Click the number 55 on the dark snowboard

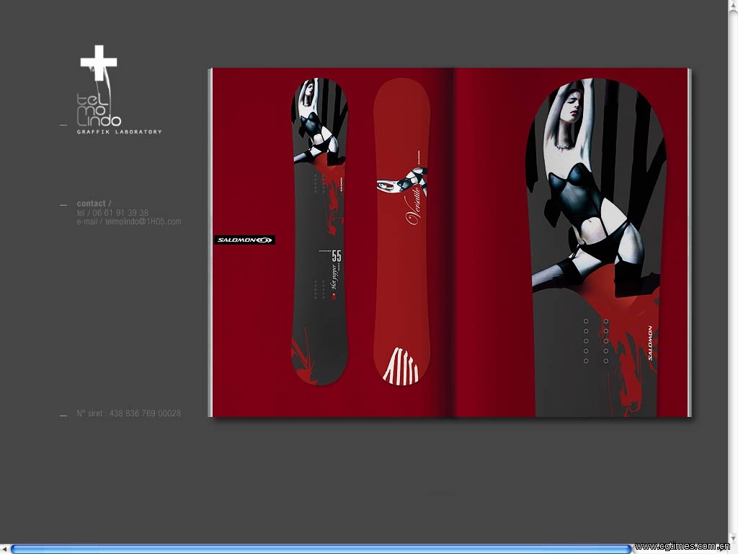point(337,255)
